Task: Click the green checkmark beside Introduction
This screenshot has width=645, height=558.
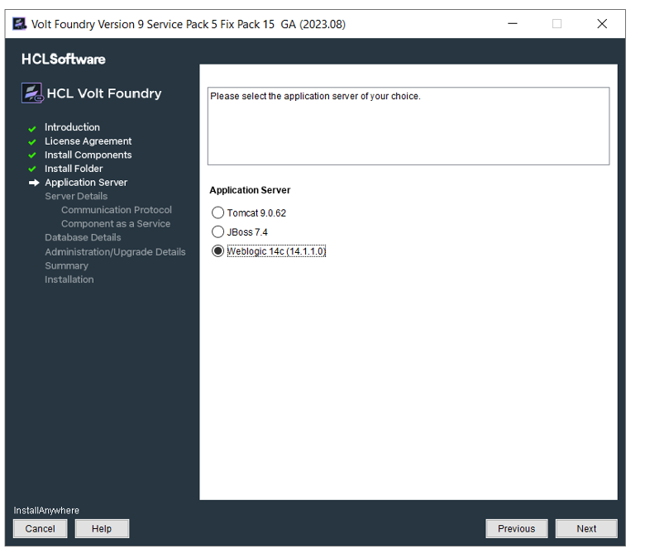Action: [32, 129]
